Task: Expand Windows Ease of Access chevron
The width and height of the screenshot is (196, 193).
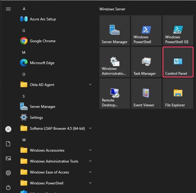Action: (x=90, y=172)
